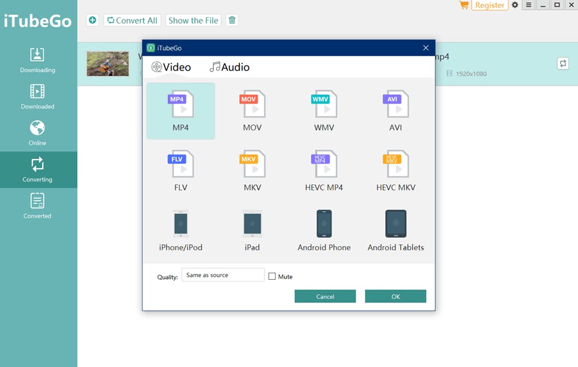578x367 pixels.
Task: Open the Downloaded section in sidebar
Action: point(37,97)
